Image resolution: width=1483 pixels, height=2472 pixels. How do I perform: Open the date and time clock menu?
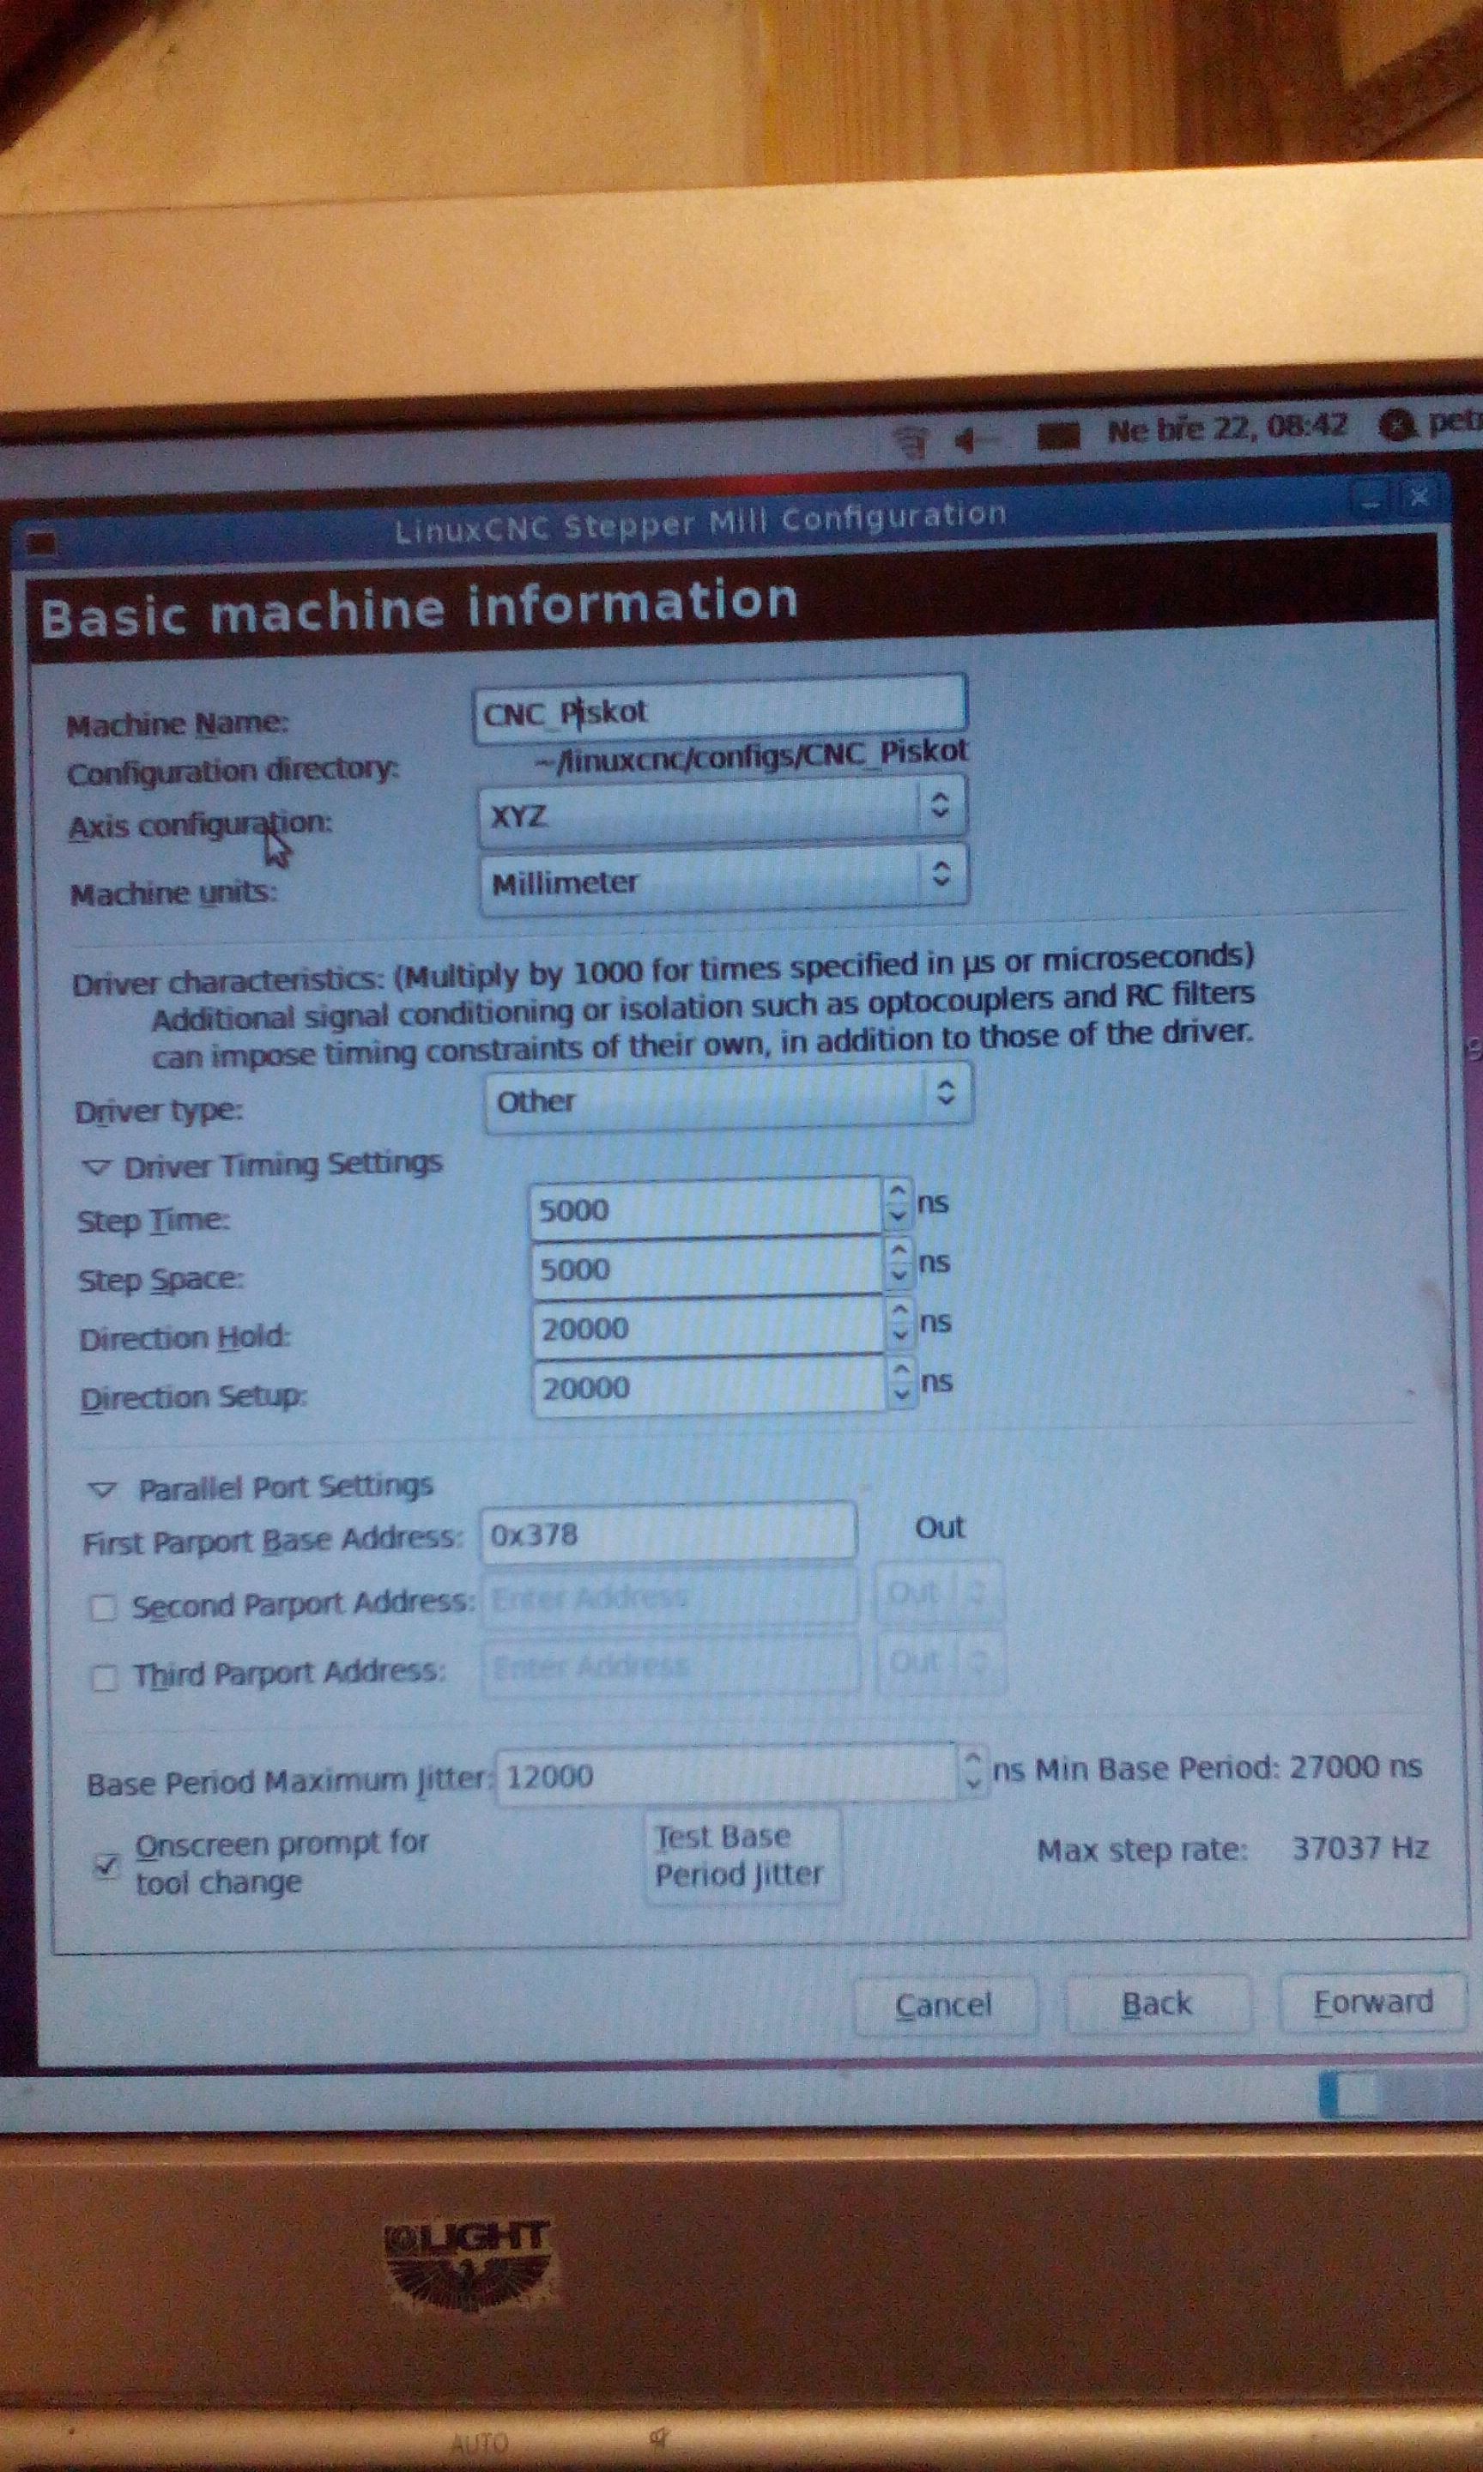pos(1226,430)
